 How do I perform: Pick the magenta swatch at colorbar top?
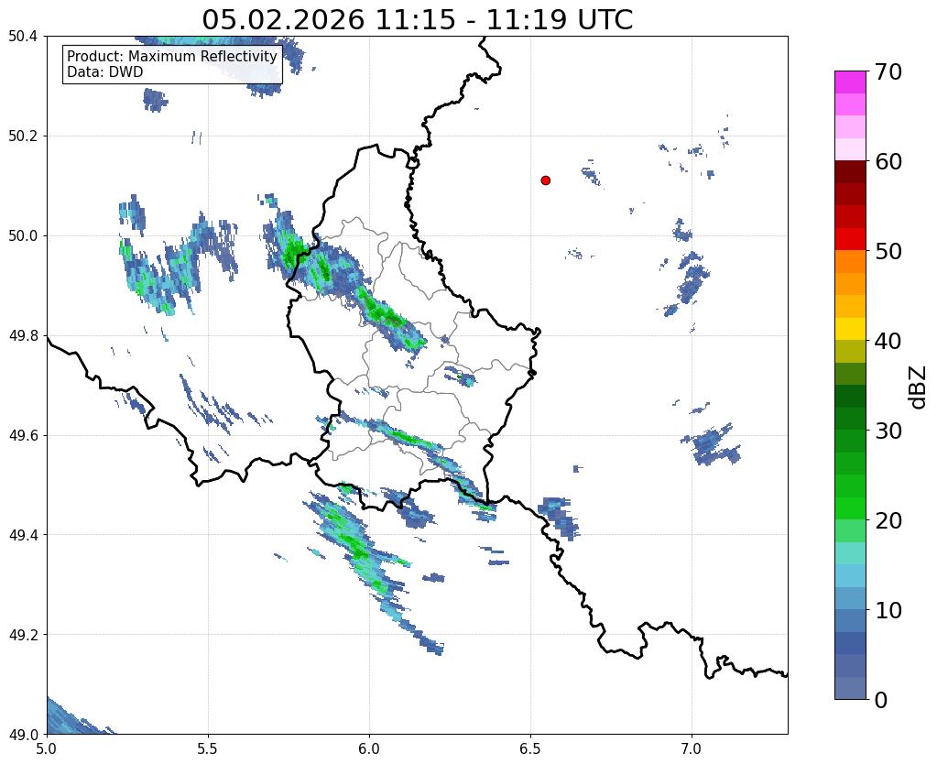(x=850, y=82)
